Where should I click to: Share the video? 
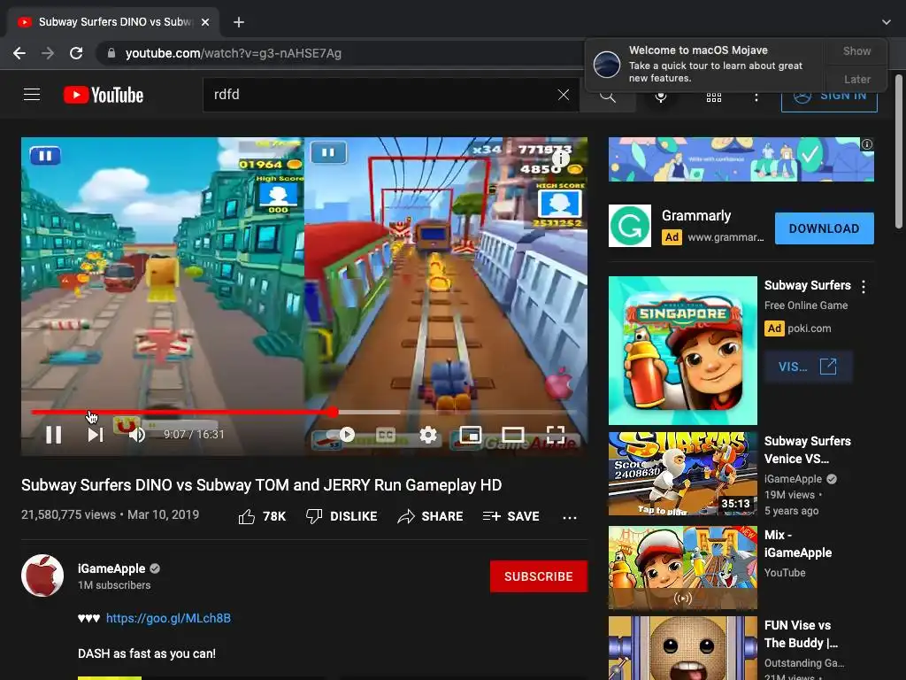click(x=431, y=516)
